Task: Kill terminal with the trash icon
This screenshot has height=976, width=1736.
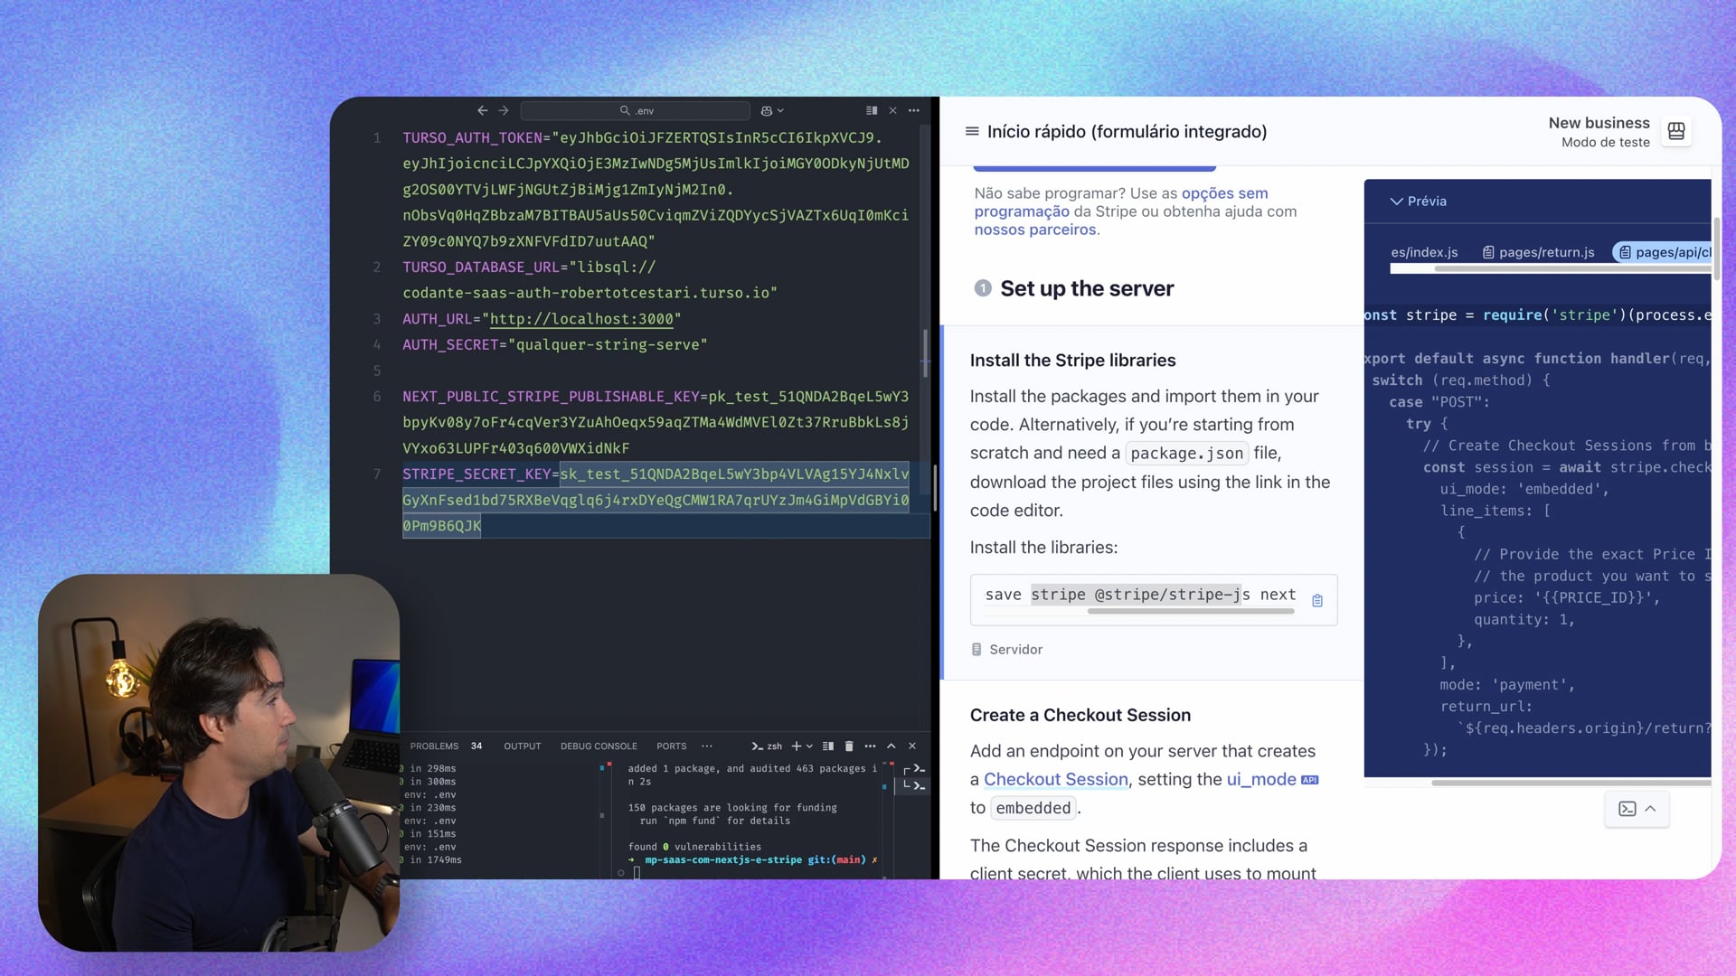Action: 848,746
